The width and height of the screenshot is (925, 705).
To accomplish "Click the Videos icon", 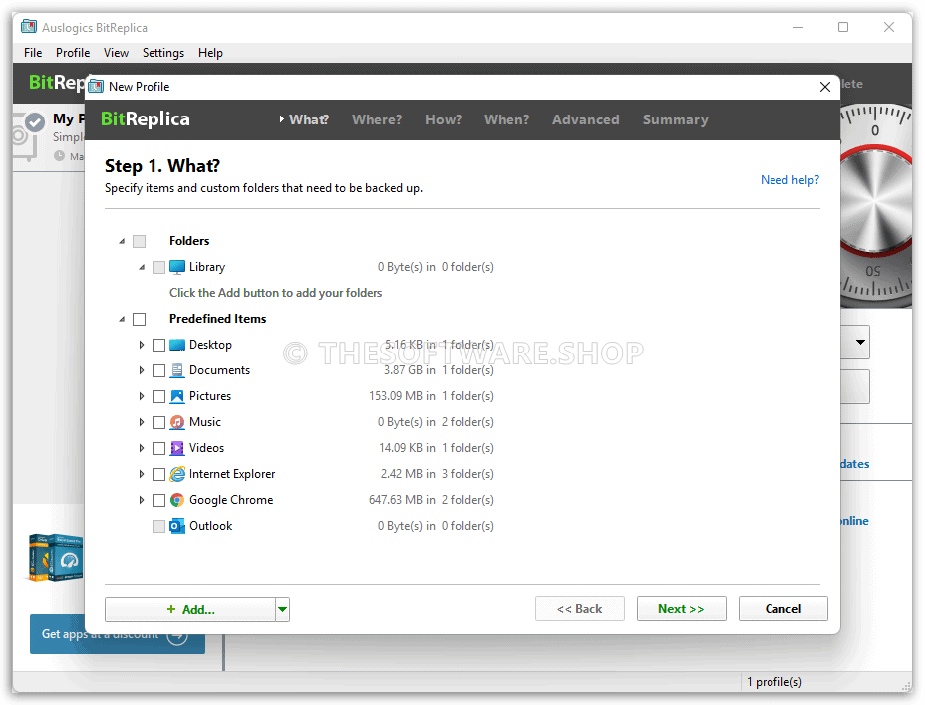I will (177, 448).
